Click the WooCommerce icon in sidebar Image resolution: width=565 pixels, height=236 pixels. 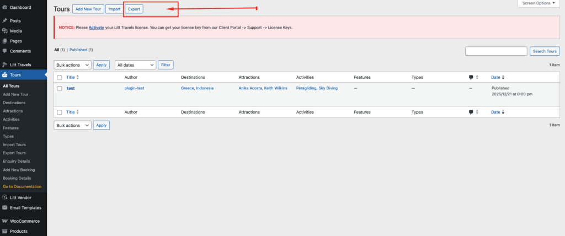(4, 221)
